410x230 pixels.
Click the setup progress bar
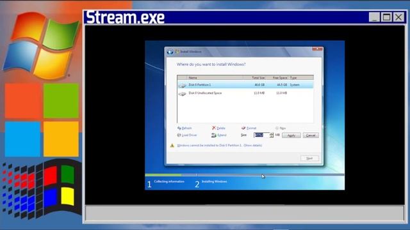(x=245, y=174)
